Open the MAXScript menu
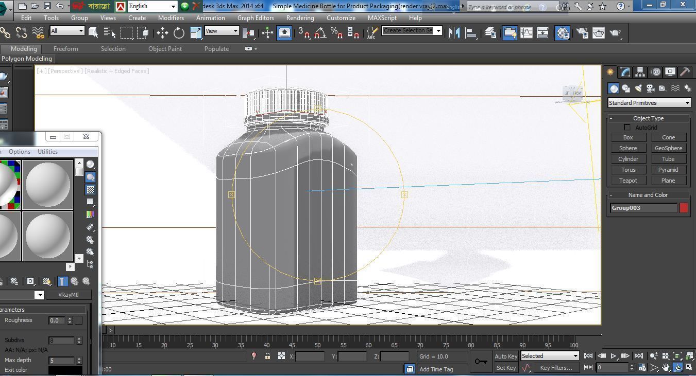 tap(382, 17)
